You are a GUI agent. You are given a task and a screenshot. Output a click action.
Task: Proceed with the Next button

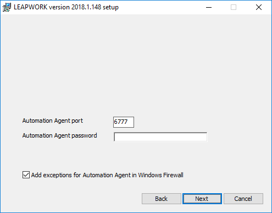202,199
